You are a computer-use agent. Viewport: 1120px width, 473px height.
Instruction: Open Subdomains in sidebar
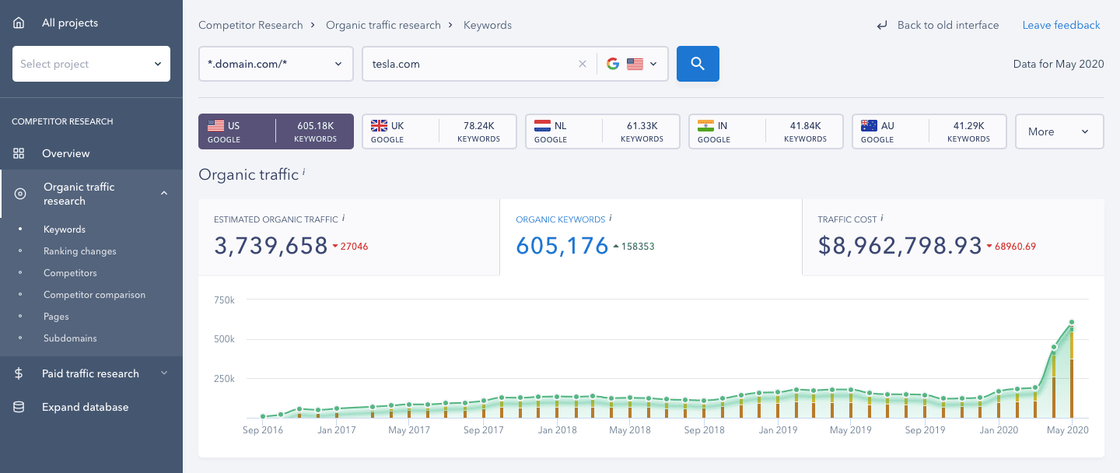tap(70, 338)
